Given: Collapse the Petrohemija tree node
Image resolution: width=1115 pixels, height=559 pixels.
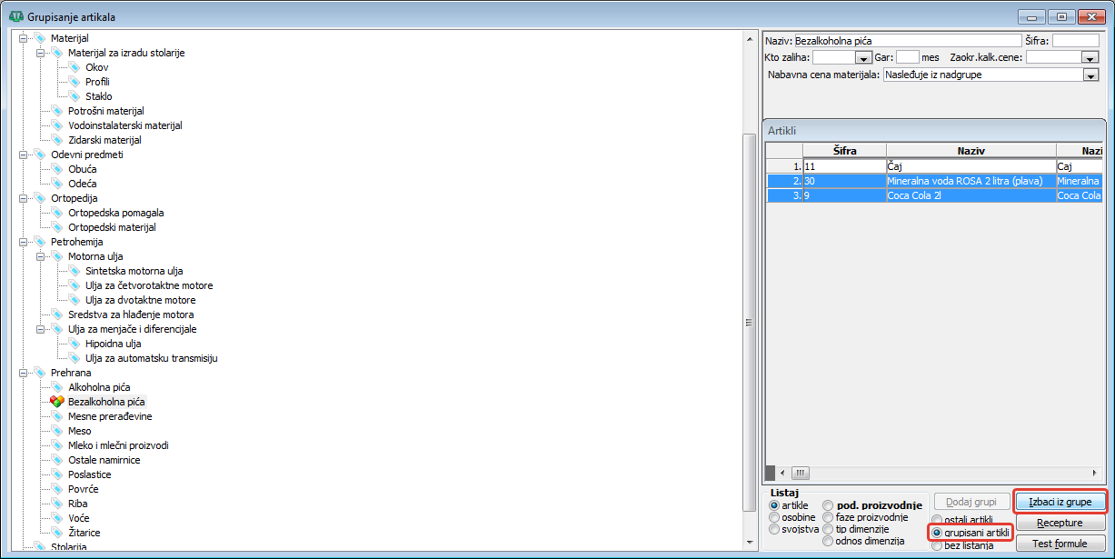Looking at the screenshot, I should click(x=23, y=242).
